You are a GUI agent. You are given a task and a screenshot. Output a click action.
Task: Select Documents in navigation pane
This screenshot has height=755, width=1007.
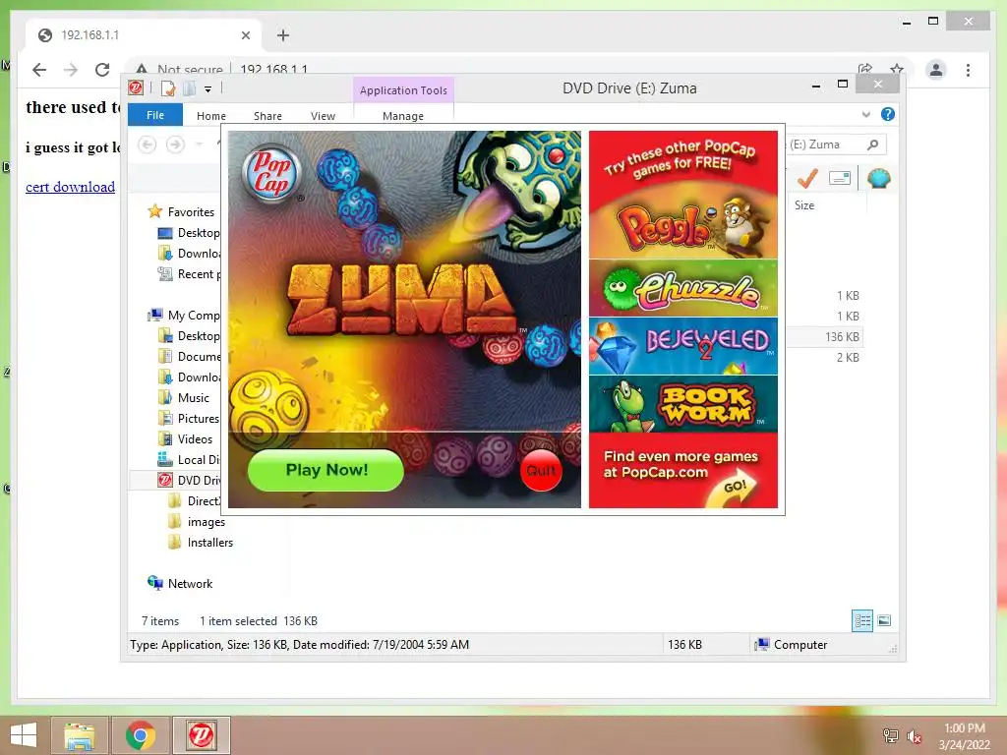pos(189,356)
